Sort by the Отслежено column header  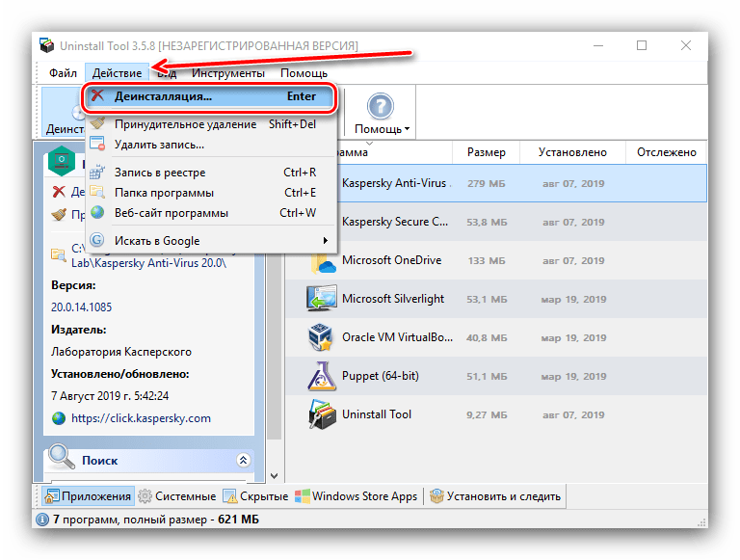click(x=667, y=152)
